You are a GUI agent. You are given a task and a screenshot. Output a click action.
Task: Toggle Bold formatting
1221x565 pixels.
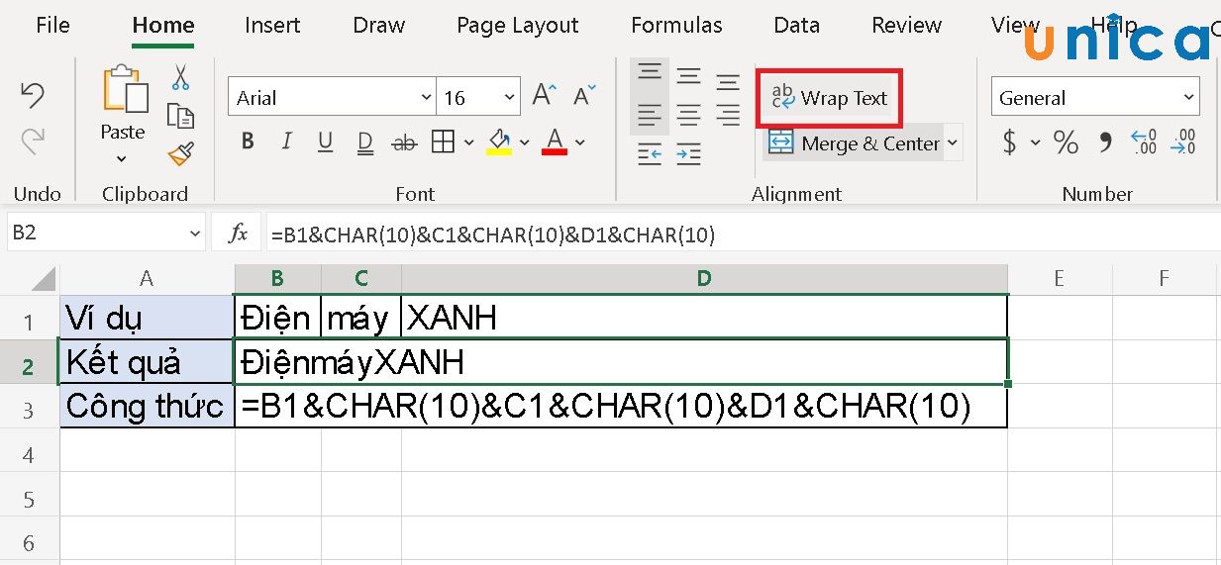(x=248, y=141)
